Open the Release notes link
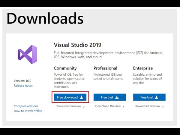The width and height of the screenshot is (180, 135). click(23, 85)
